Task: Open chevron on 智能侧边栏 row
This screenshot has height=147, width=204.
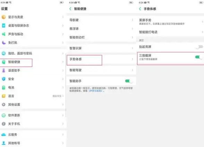Action: pos(133,37)
